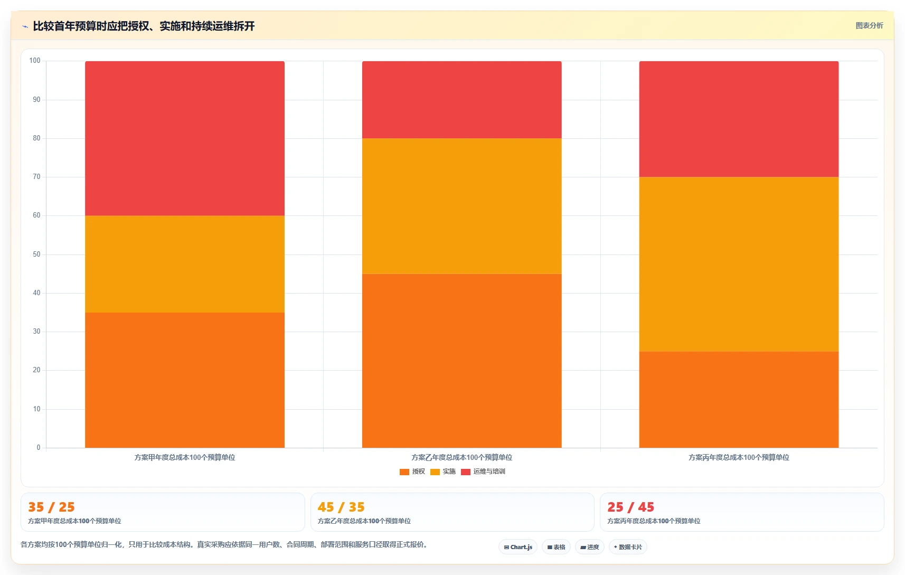Viewport: 905px width, 575px height.
Task: Click the 方案丙 caption in the third data card
Action: 654,521
